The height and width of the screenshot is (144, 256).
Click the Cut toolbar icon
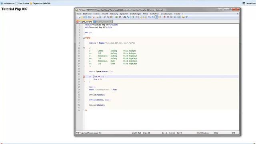coord(105,17)
